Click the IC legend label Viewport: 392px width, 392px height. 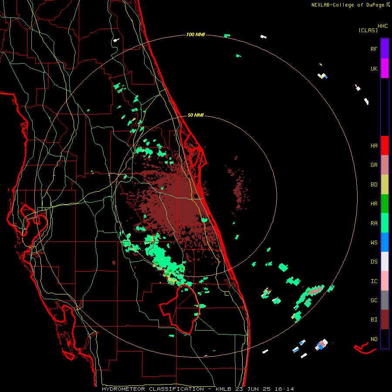(x=374, y=281)
